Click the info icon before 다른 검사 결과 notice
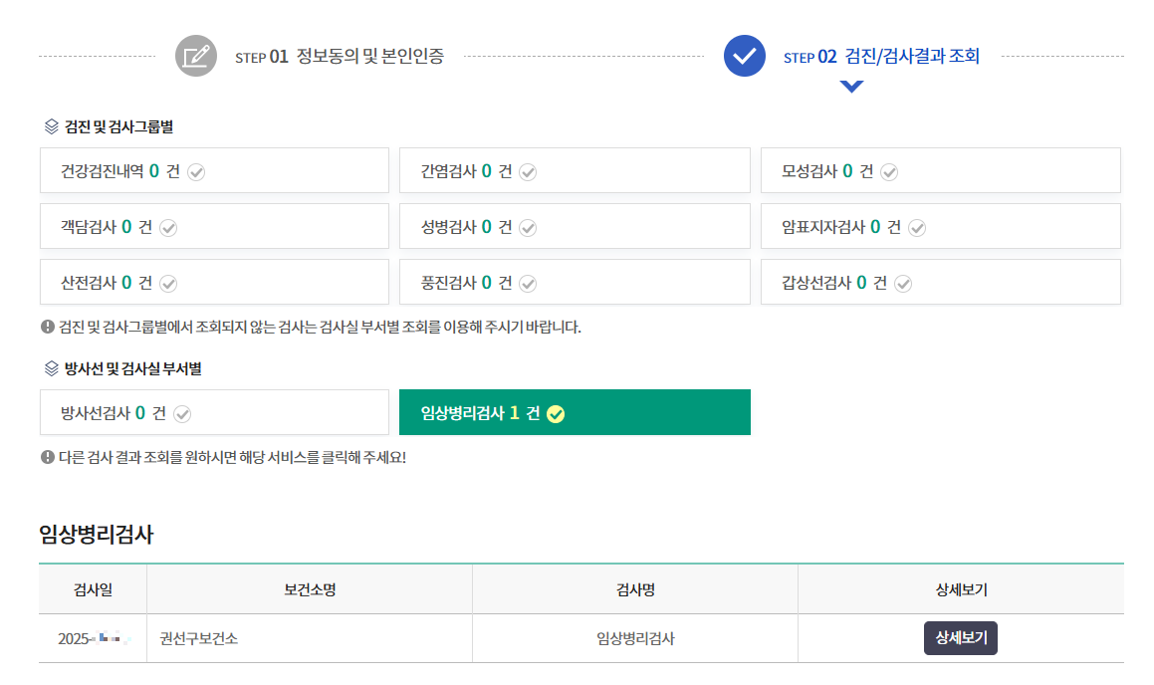The image size is (1154, 685). point(44,458)
